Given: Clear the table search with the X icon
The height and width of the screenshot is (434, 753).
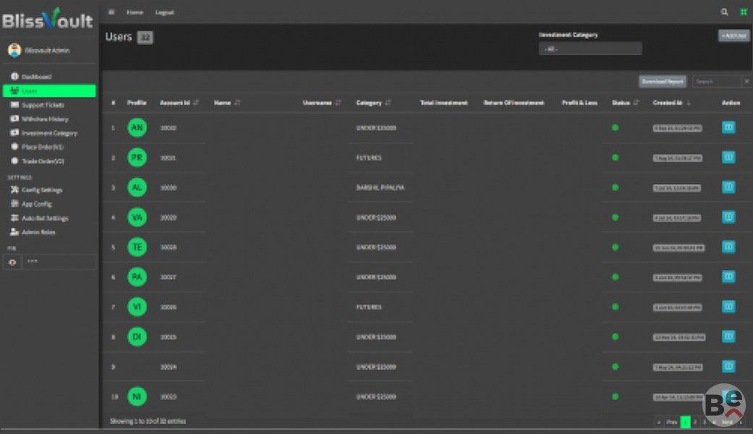Looking at the screenshot, I should click(x=746, y=82).
